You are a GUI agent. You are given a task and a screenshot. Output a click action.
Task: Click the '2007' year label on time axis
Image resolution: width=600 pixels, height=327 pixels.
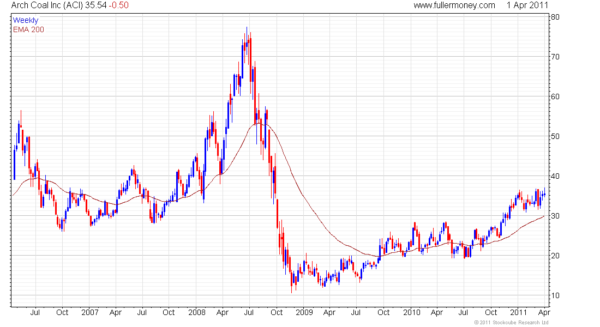[x=90, y=312]
